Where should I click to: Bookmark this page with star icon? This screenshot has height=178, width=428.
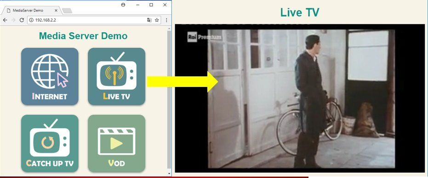[157, 20]
